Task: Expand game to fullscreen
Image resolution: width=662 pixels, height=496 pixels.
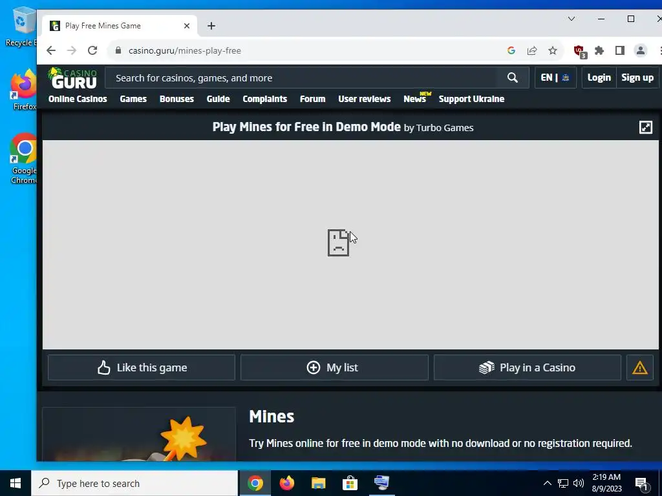Action: (646, 127)
